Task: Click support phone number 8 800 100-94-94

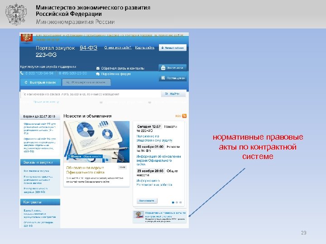Action: (x=39, y=73)
